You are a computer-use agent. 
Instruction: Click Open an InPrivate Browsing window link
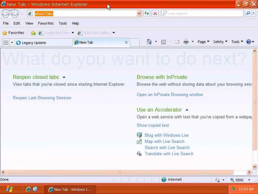(x=170, y=95)
